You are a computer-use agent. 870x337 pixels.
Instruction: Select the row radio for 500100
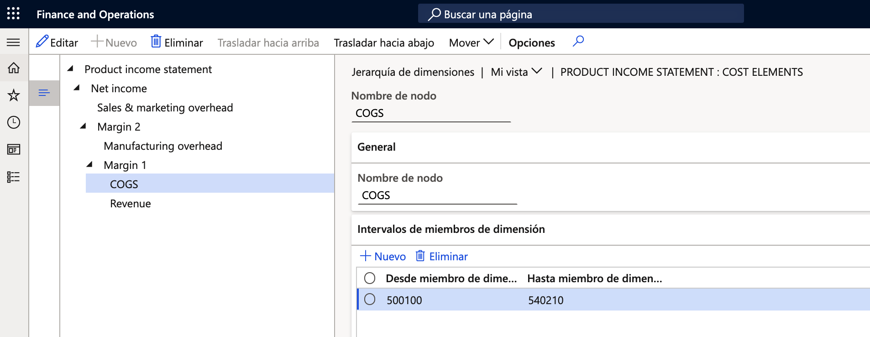pos(370,299)
